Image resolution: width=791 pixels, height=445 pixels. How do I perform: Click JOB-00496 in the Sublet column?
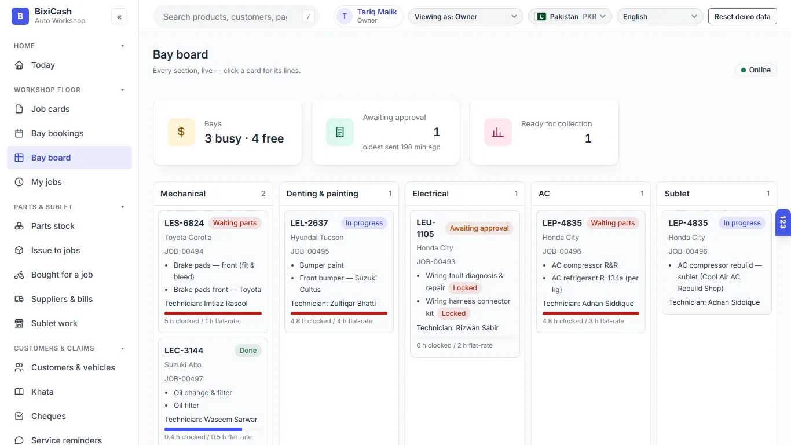pyautogui.click(x=687, y=251)
